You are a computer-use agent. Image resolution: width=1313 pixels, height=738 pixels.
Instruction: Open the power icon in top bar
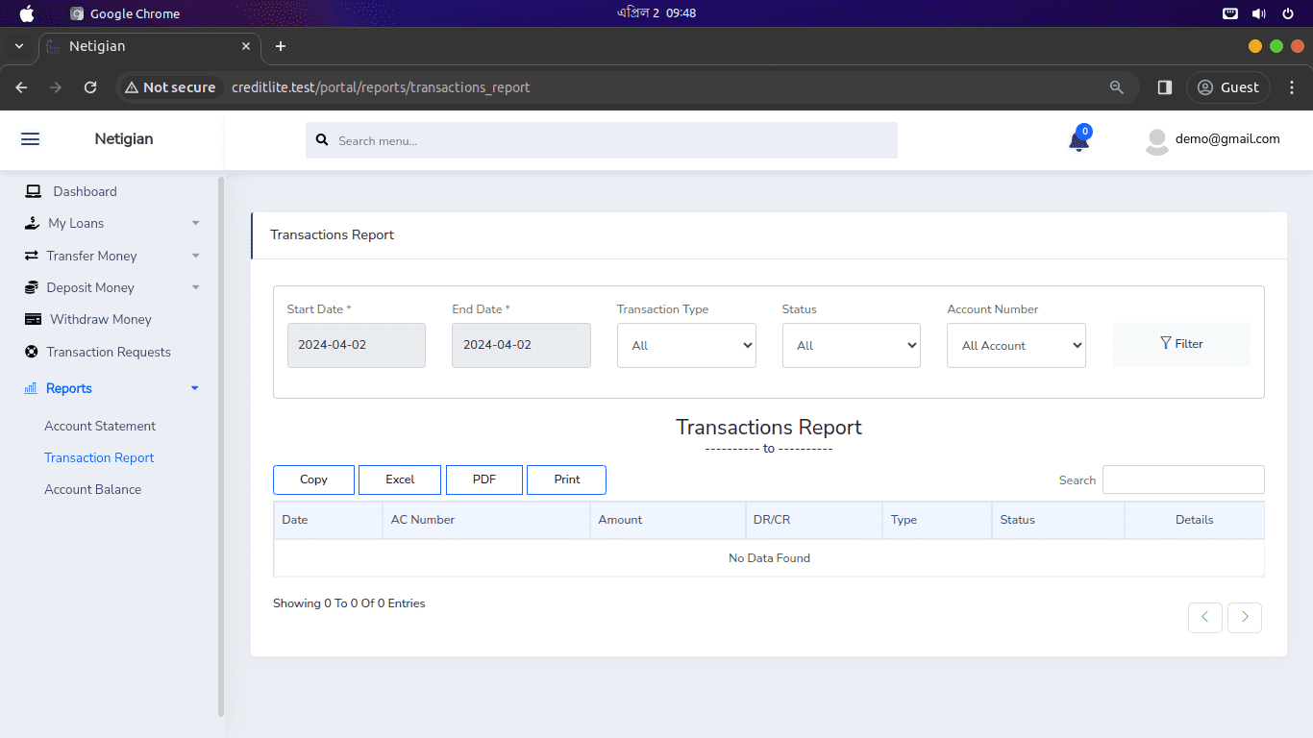tap(1288, 13)
